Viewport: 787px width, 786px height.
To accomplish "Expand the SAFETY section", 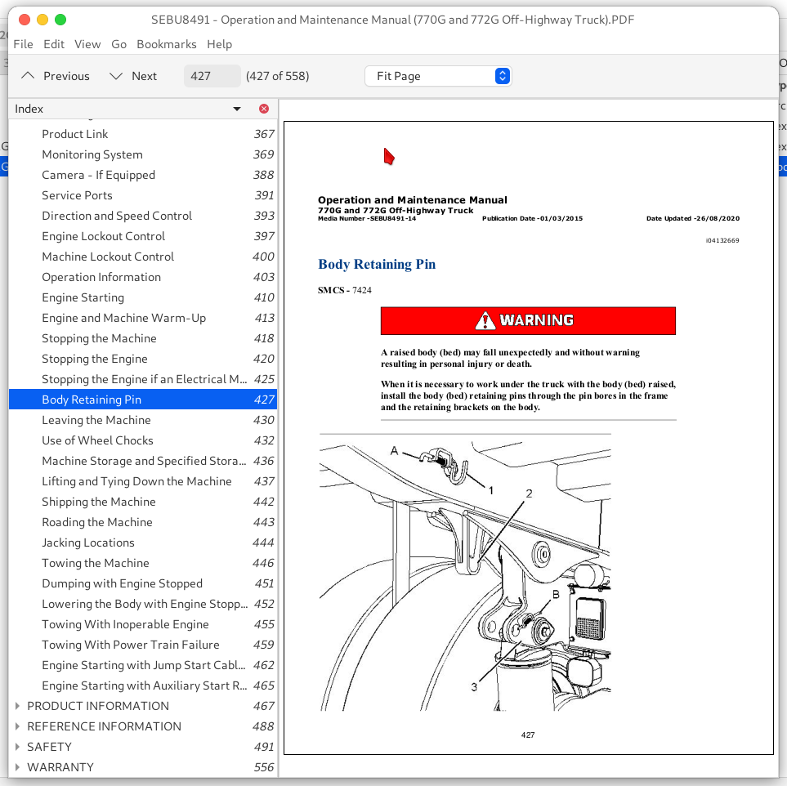I will [18, 747].
